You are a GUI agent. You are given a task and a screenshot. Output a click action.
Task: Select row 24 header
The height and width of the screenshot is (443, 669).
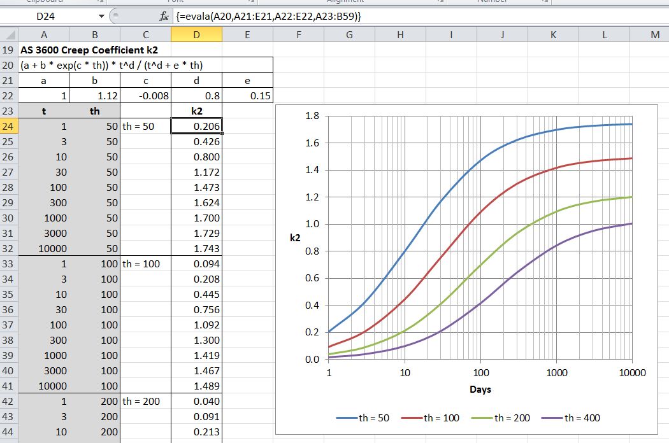[9, 127]
